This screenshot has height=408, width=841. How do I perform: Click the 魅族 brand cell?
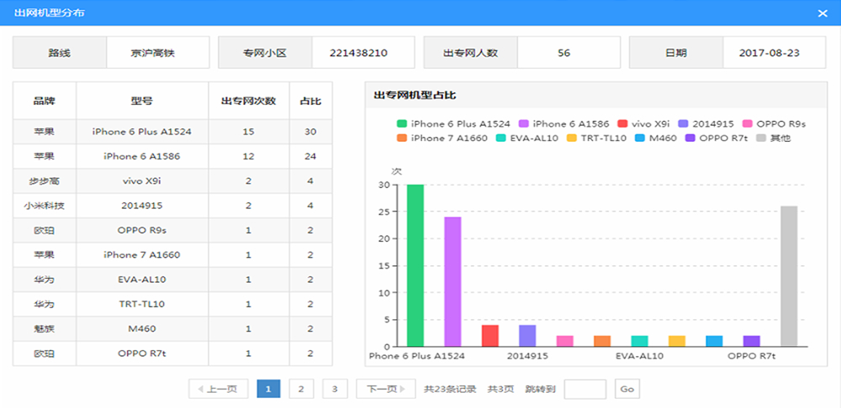coord(45,329)
